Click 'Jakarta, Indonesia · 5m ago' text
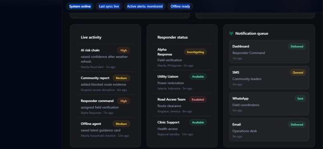This screenshot has width=323, height=149. (x=175, y=89)
